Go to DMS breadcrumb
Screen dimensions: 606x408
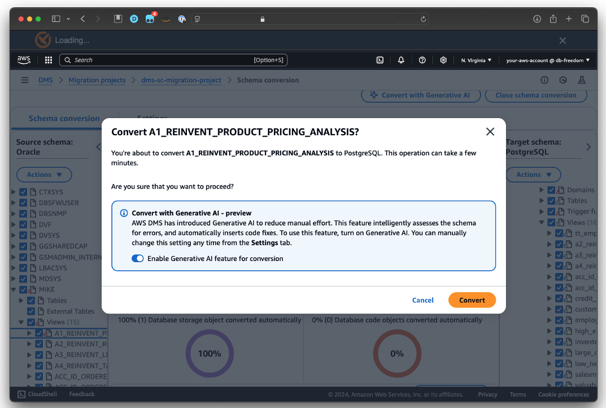45,80
